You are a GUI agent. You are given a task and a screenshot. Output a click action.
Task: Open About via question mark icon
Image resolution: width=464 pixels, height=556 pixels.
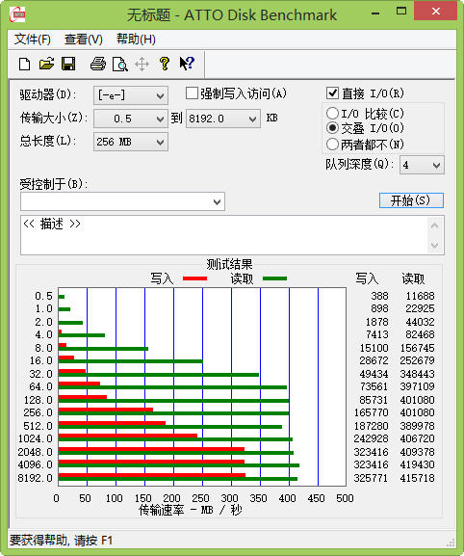tap(164, 64)
